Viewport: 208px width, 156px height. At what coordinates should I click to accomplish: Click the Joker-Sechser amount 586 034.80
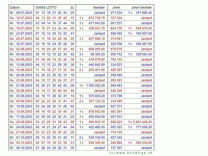[144, 143]
